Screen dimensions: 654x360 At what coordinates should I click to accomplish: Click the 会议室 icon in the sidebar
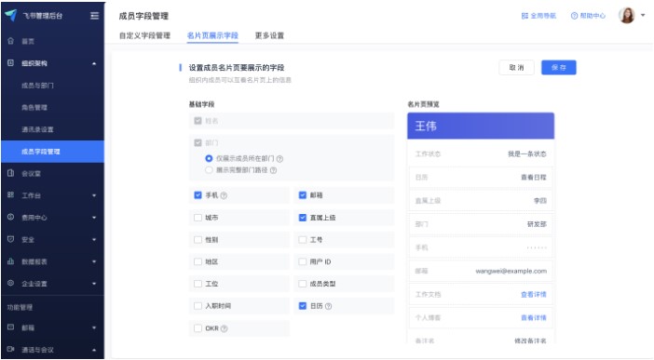11,173
